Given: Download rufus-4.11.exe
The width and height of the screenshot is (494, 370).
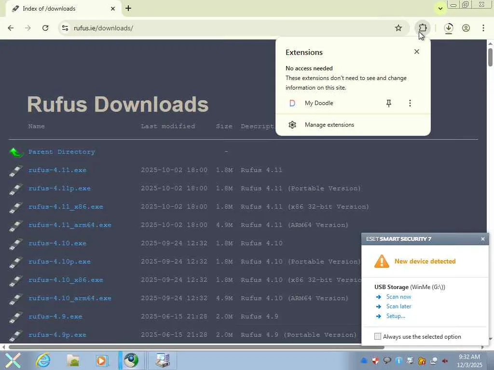Looking at the screenshot, I should [57, 170].
